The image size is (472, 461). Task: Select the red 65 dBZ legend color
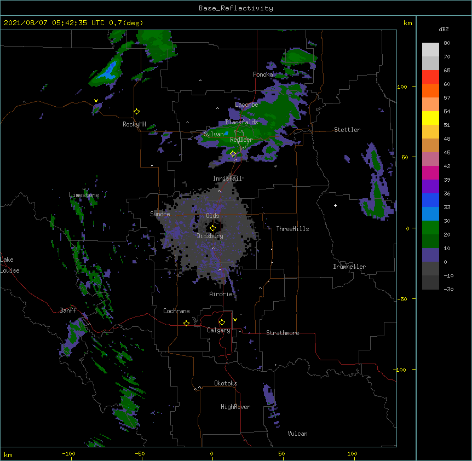430,77
